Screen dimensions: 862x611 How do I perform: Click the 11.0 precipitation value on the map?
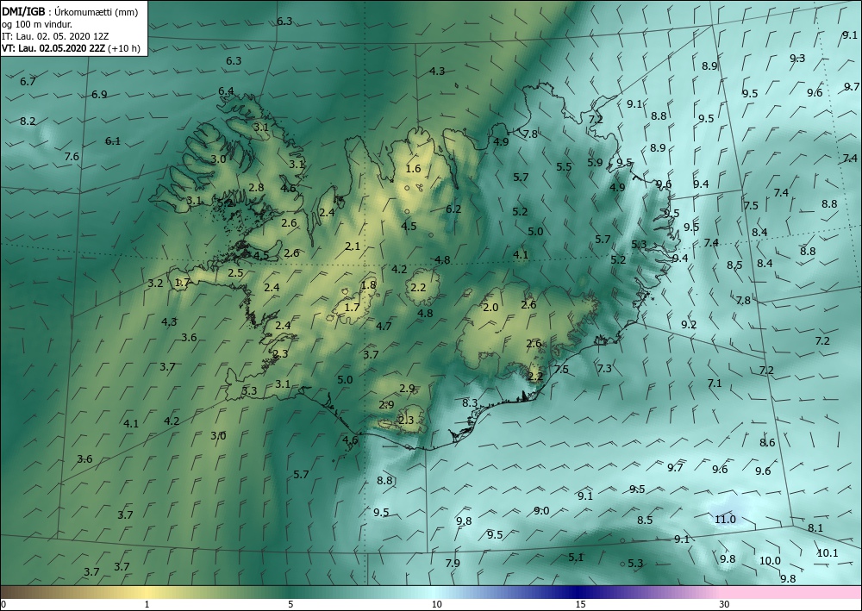(x=725, y=520)
